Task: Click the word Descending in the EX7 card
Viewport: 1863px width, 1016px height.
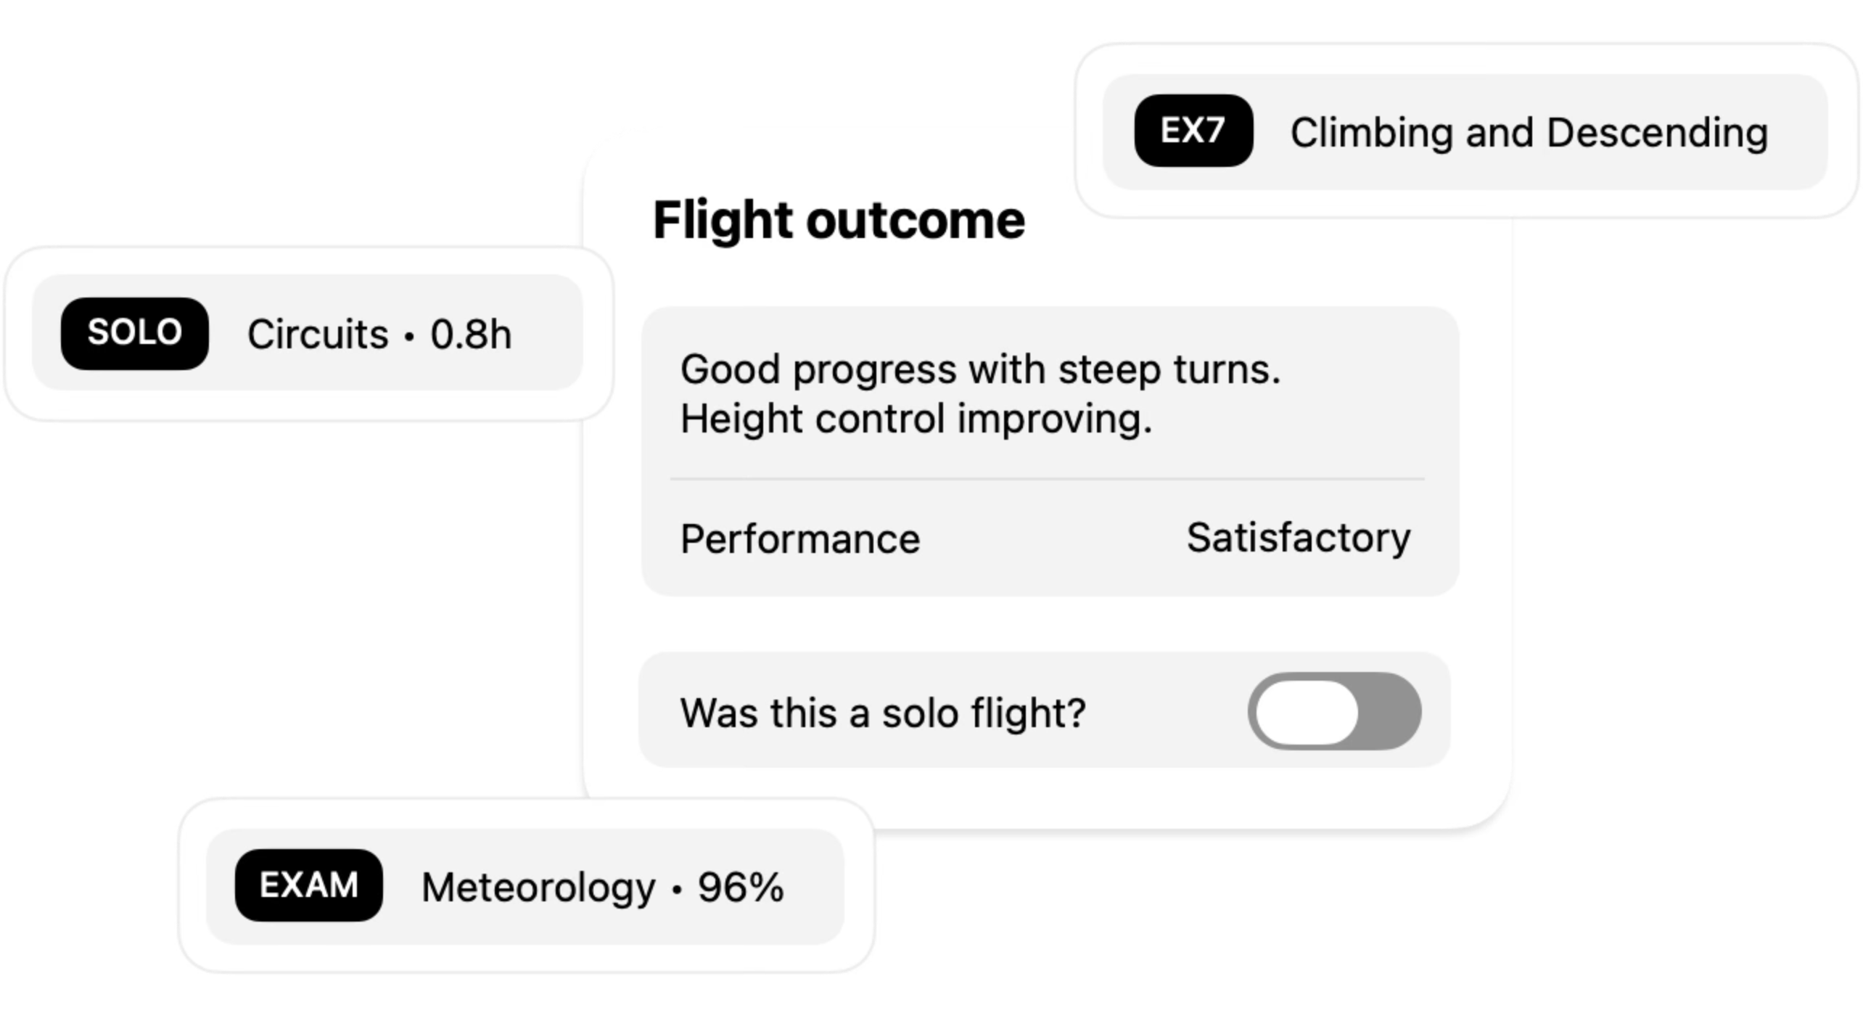Action: [x=1657, y=133]
